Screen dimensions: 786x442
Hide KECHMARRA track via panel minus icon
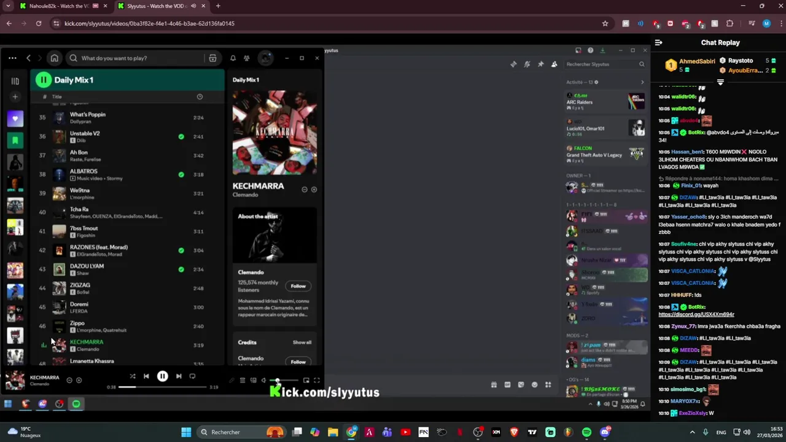(x=304, y=190)
